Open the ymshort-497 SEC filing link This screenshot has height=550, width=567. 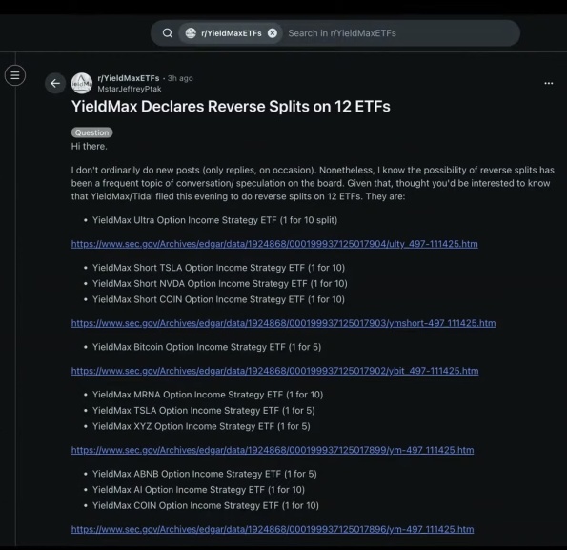click(x=284, y=323)
